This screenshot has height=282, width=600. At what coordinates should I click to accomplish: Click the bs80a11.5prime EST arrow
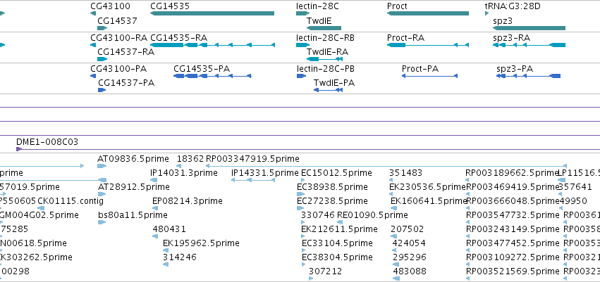pos(102,222)
